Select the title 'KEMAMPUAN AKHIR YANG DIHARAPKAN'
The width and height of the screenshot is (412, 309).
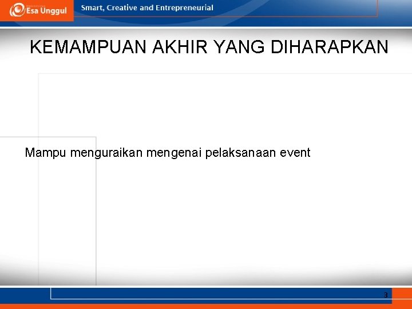[x=209, y=47]
